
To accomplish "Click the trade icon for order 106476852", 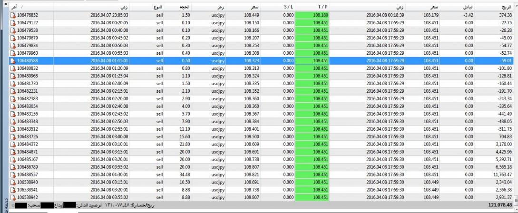I will tap(13, 15).
